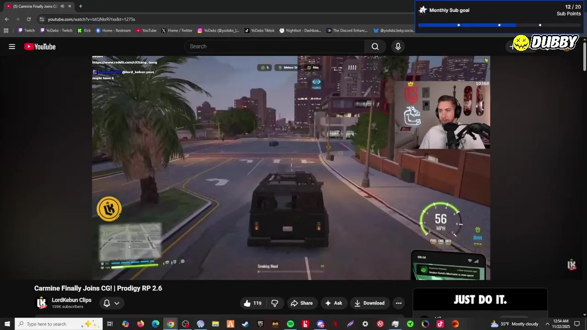This screenshot has height=330, width=587.
Task: Open the YouTube guide hamburger menu
Action: coord(12,46)
